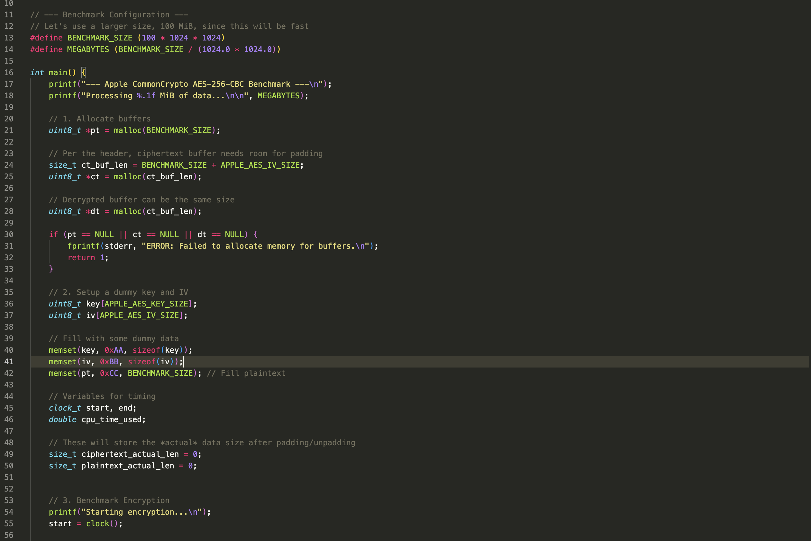Click the ciphertext_actual_len variable
The width and height of the screenshot is (811, 541).
[130, 454]
